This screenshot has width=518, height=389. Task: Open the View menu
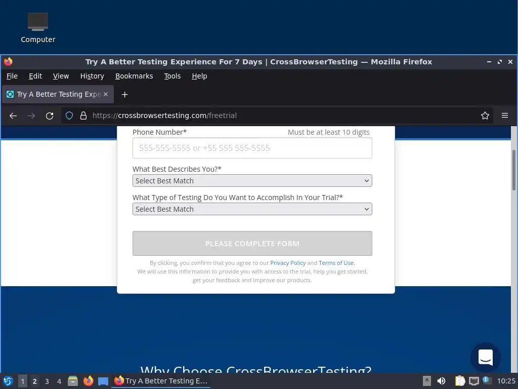pyautogui.click(x=61, y=76)
